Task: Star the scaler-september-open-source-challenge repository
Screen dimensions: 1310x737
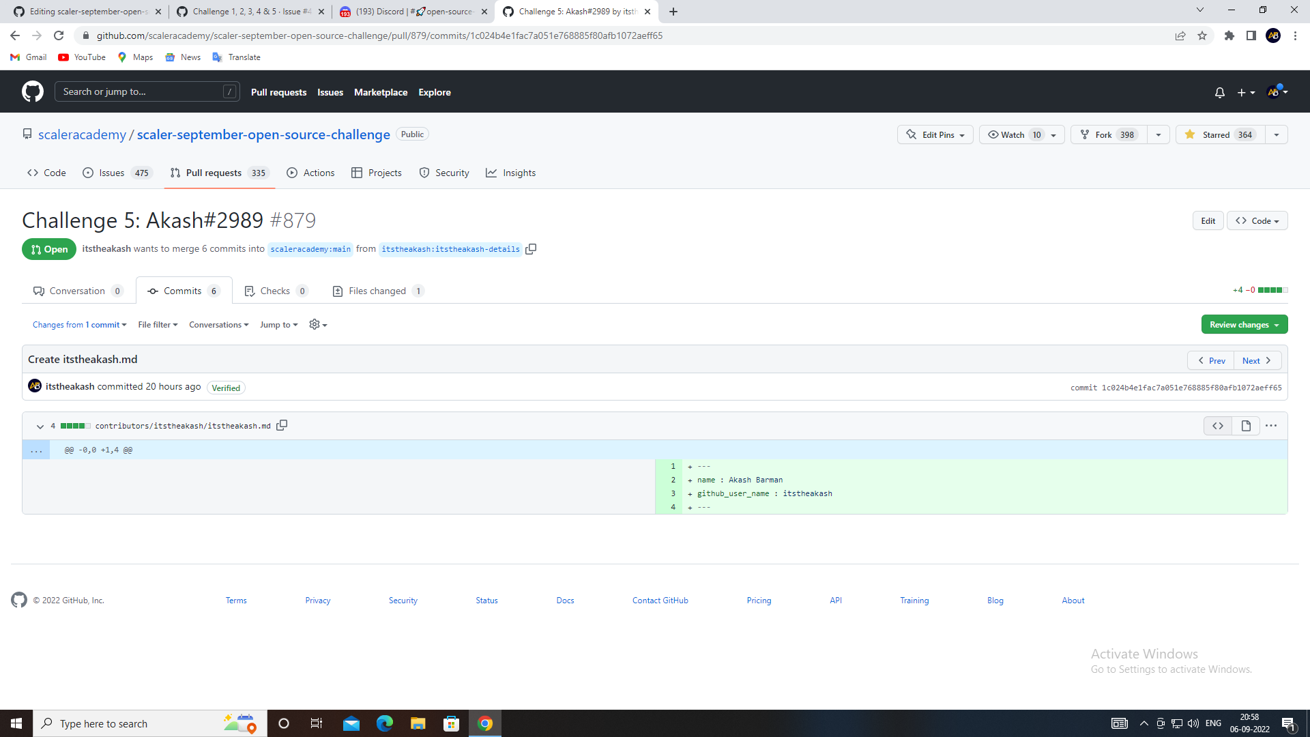Action: point(1219,134)
